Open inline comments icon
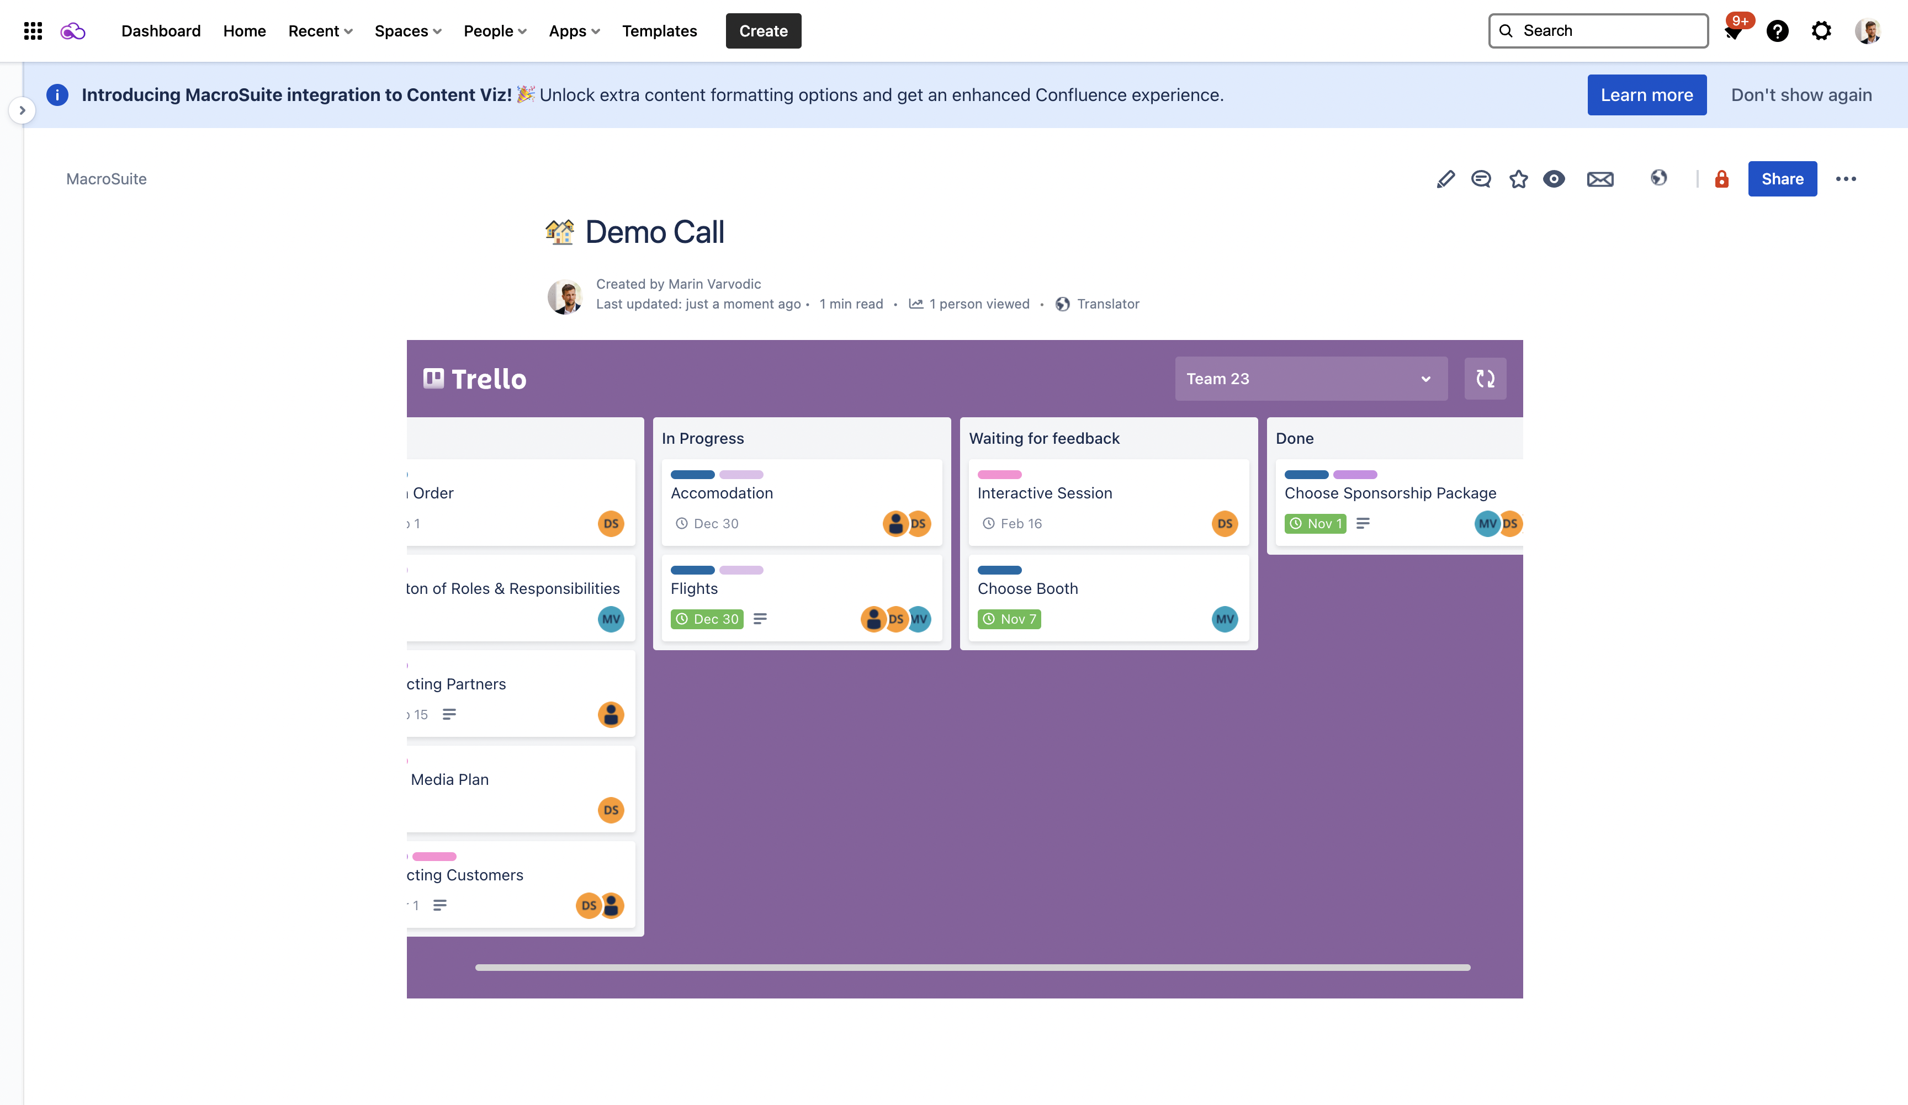 tap(1481, 179)
